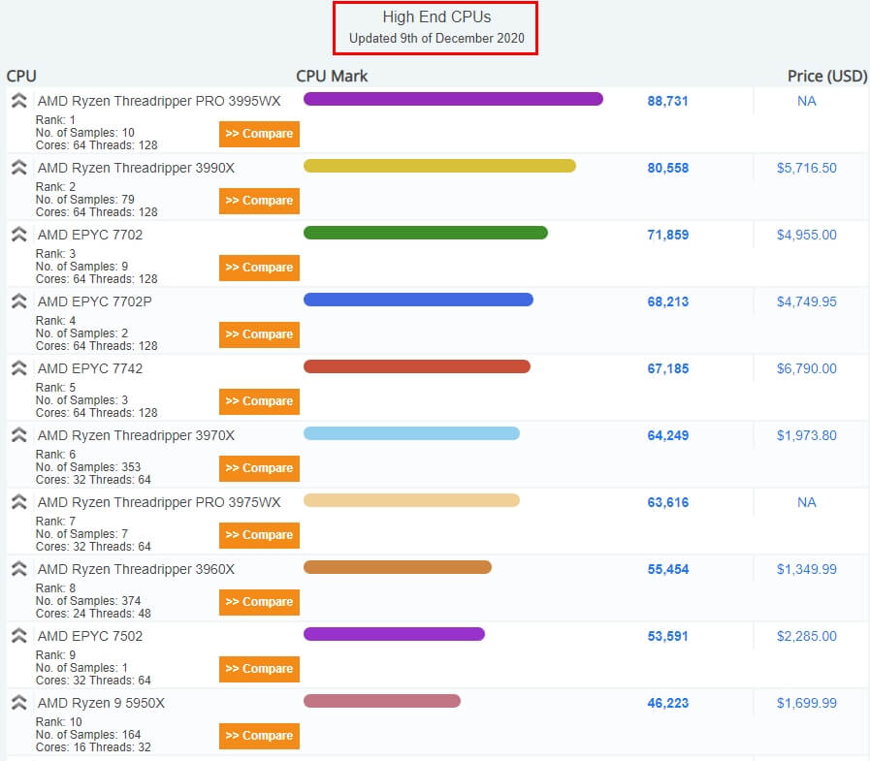Click the 68,213 CPU Mark score

(x=667, y=301)
